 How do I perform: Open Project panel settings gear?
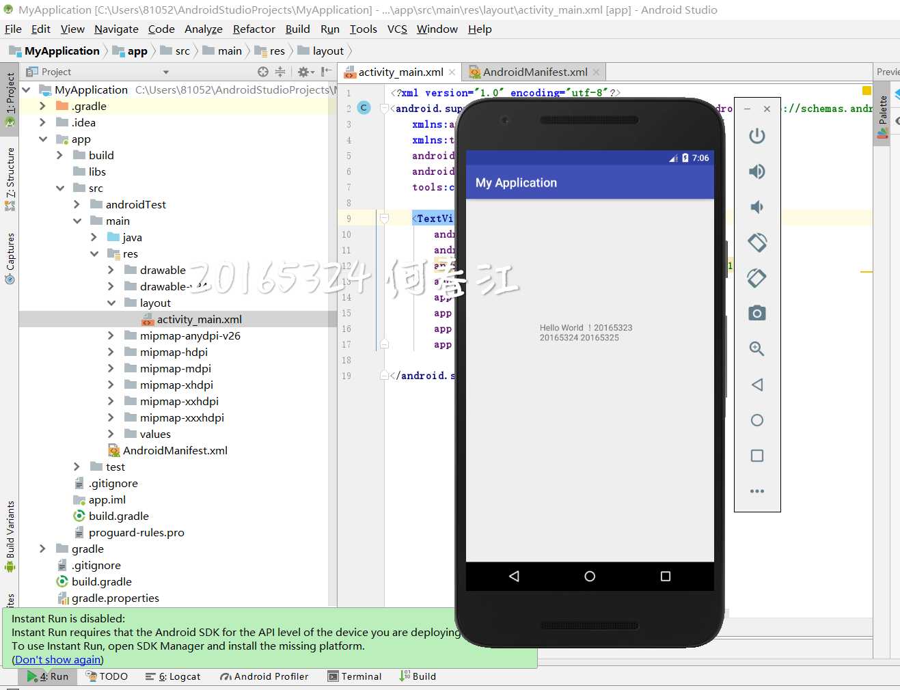click(305, 72)
